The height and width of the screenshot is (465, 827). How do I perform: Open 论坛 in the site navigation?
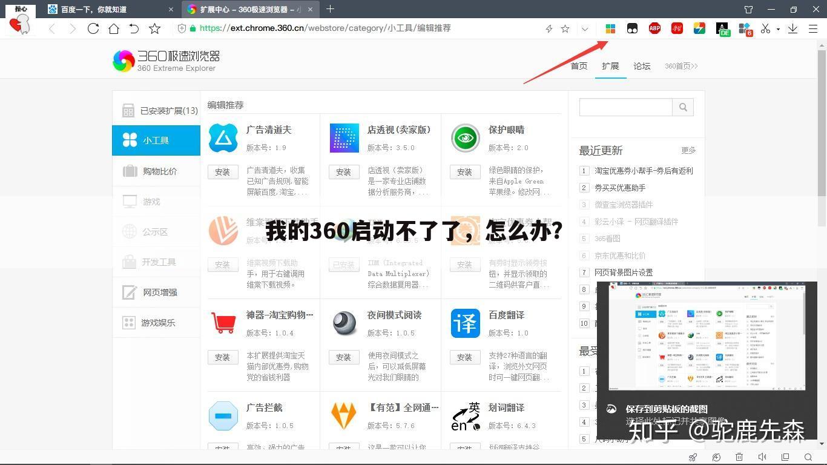pos(642,66)
